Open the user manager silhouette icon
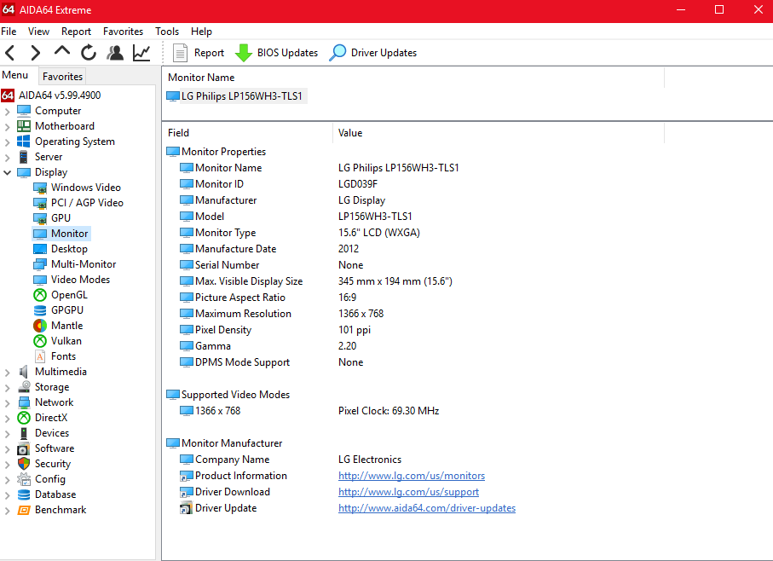This screenshot has width=773, height=561. click(x=115, y=52)
